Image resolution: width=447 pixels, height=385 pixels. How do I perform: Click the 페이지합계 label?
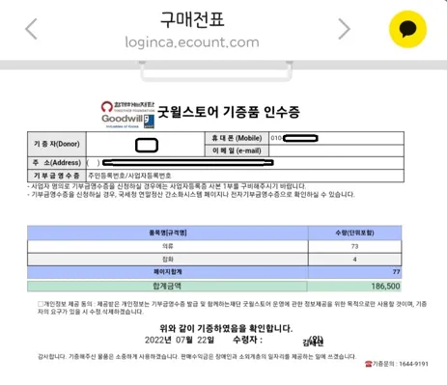pos(168,272)
